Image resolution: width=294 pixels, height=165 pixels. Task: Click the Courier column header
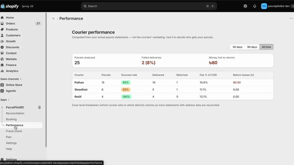[x=79, y=75]
